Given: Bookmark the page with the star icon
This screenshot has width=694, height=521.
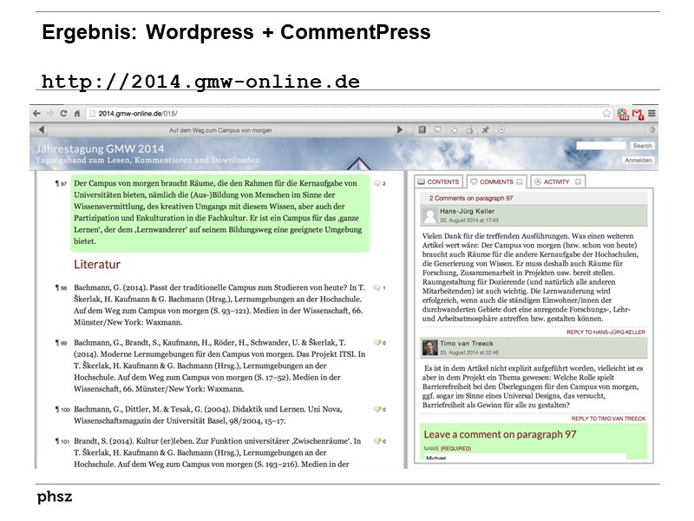Looking at the screenshot, I should click(606, 113).
